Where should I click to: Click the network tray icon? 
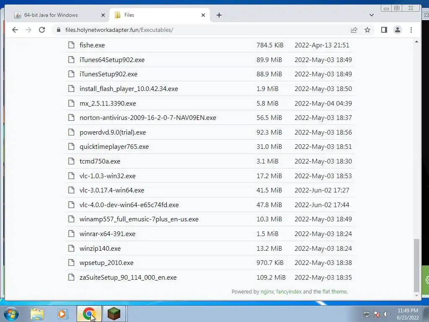coord(366,314)
